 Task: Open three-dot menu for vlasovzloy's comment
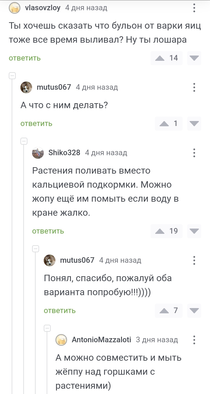(194, 8)
